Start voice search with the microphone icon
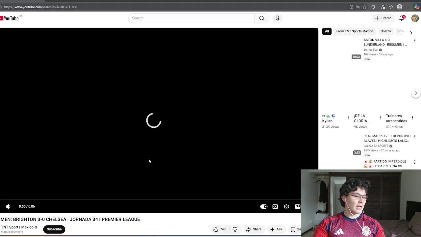The image size is (421, 237). pos(278,18)
